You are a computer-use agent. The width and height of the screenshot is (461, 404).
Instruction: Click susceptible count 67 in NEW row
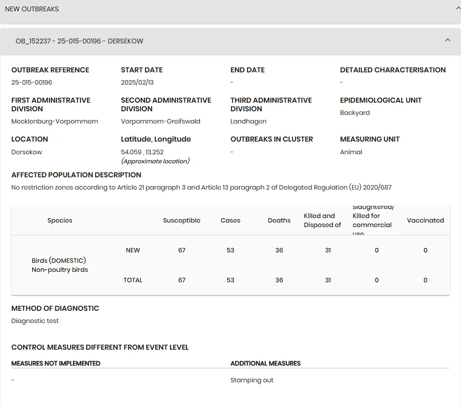point(182,250)
